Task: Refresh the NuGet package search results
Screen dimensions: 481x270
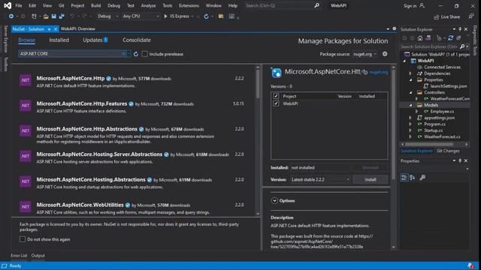Action: (136, 54)
